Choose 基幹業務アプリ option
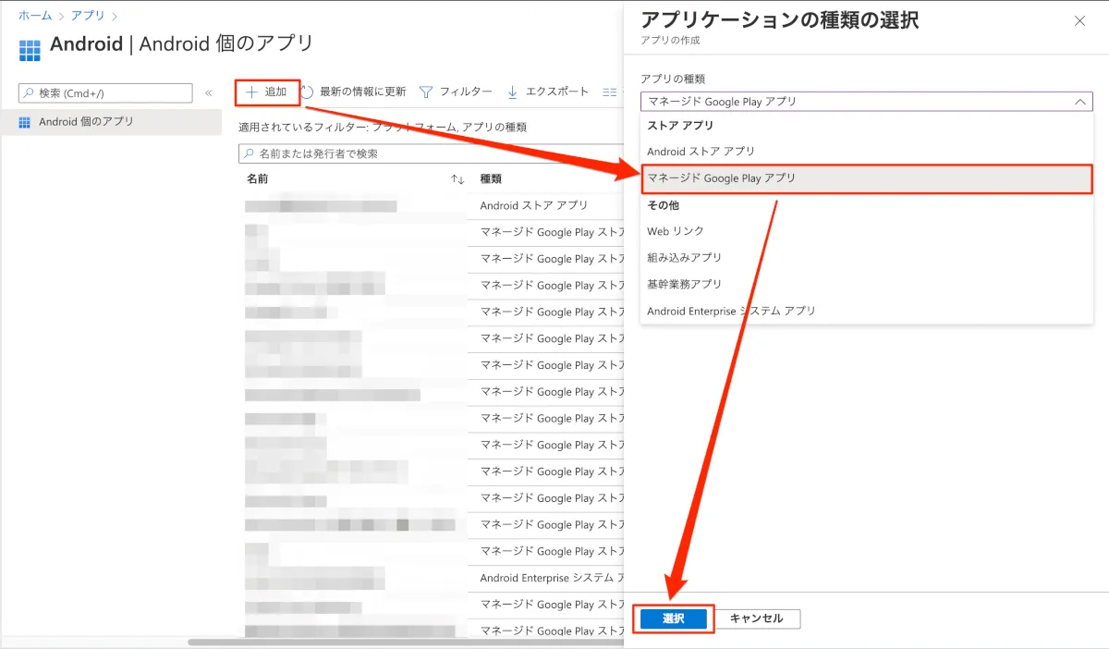 [x=866, y=285]
